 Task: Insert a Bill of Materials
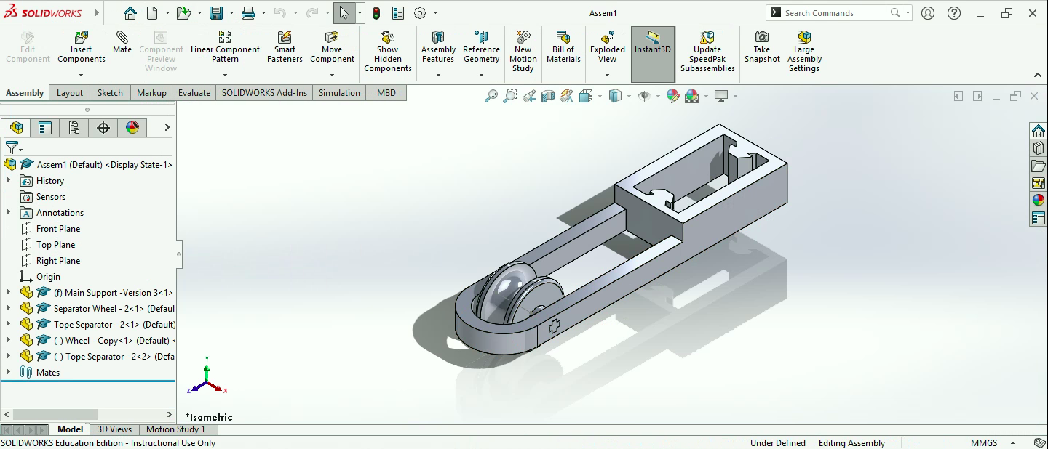tap(563, 47)
